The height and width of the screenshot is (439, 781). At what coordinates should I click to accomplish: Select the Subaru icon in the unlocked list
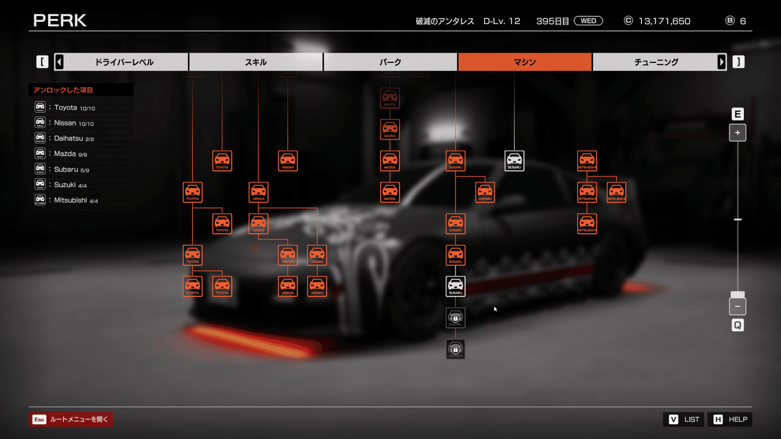coord(40,169)
